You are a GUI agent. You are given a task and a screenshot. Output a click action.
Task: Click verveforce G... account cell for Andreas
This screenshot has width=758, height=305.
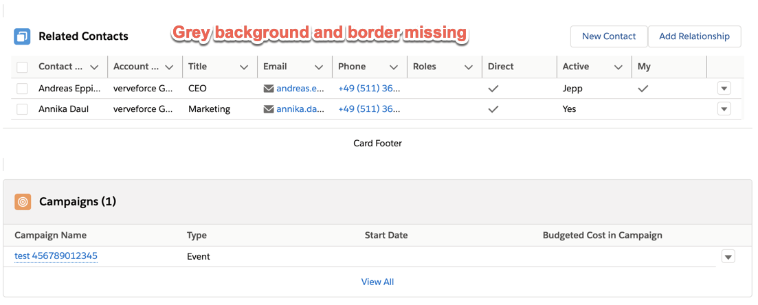coord(143,89)
